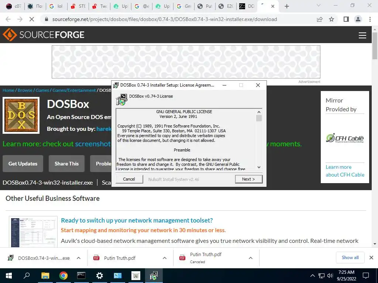This screenshot has width=378, height=283.
Task: Open Chrome's three-dot menu
Action: (x=370, y=19)
